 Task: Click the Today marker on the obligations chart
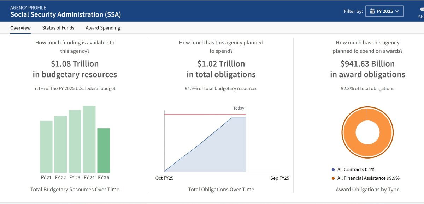(x=239, y=108)
